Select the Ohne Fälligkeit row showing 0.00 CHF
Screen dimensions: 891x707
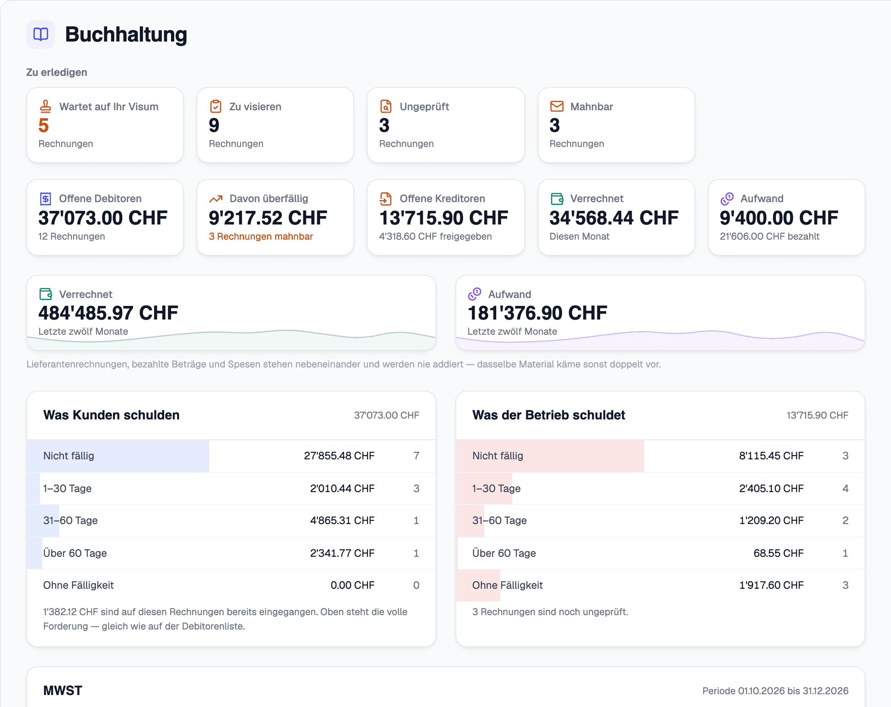(x=231, y=585)
